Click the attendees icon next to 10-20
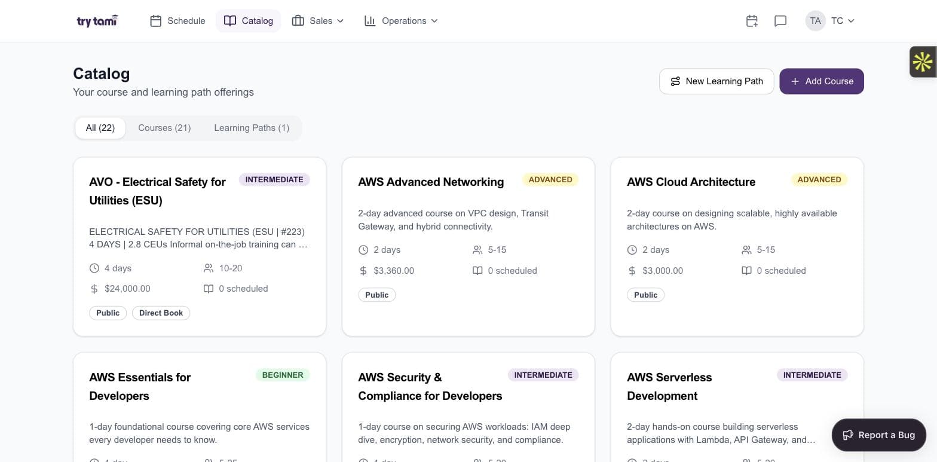This screenshot has width=937, height=462. point(208,268)
